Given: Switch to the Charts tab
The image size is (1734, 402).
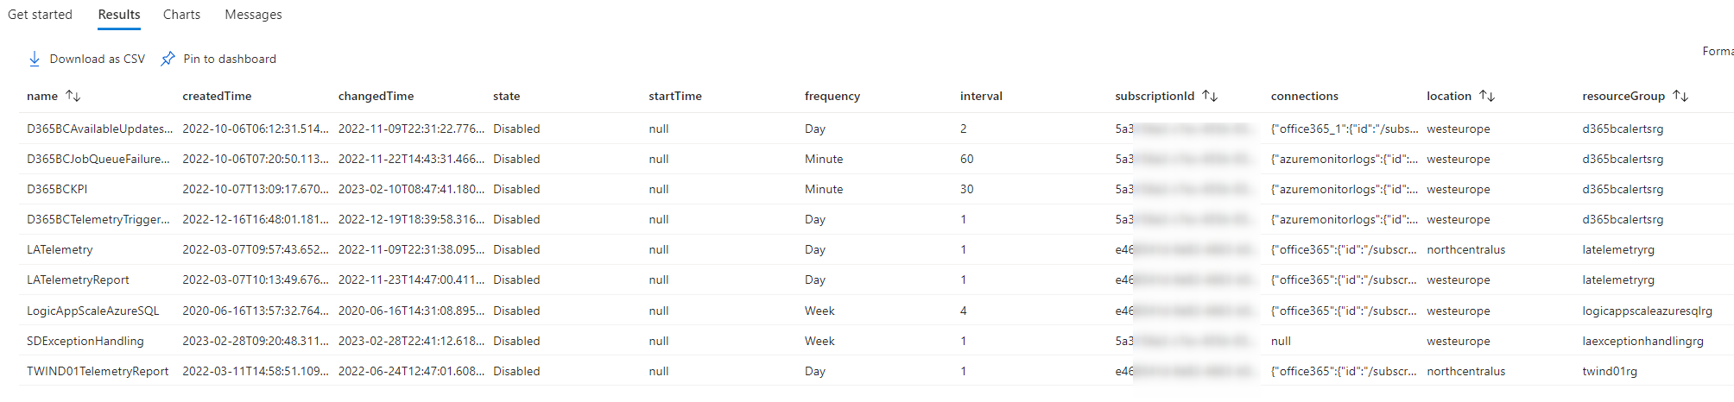Looking at the screenshot, I should pos(181,15).
